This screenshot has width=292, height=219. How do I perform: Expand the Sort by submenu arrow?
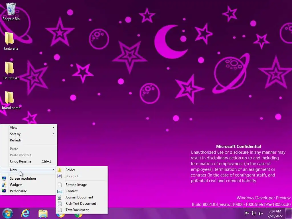coord(53,134)
